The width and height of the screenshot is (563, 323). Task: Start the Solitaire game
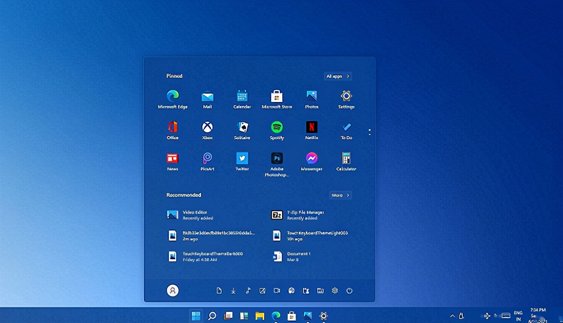(242, 131)
